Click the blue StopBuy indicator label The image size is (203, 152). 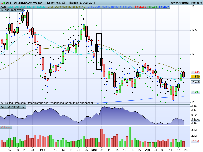point(164,7)
